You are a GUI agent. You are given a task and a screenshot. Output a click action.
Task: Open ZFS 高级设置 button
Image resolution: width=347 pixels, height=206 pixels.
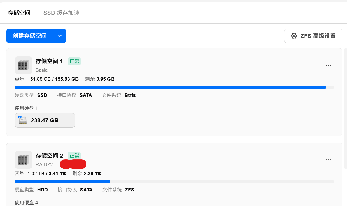(313, 36)
